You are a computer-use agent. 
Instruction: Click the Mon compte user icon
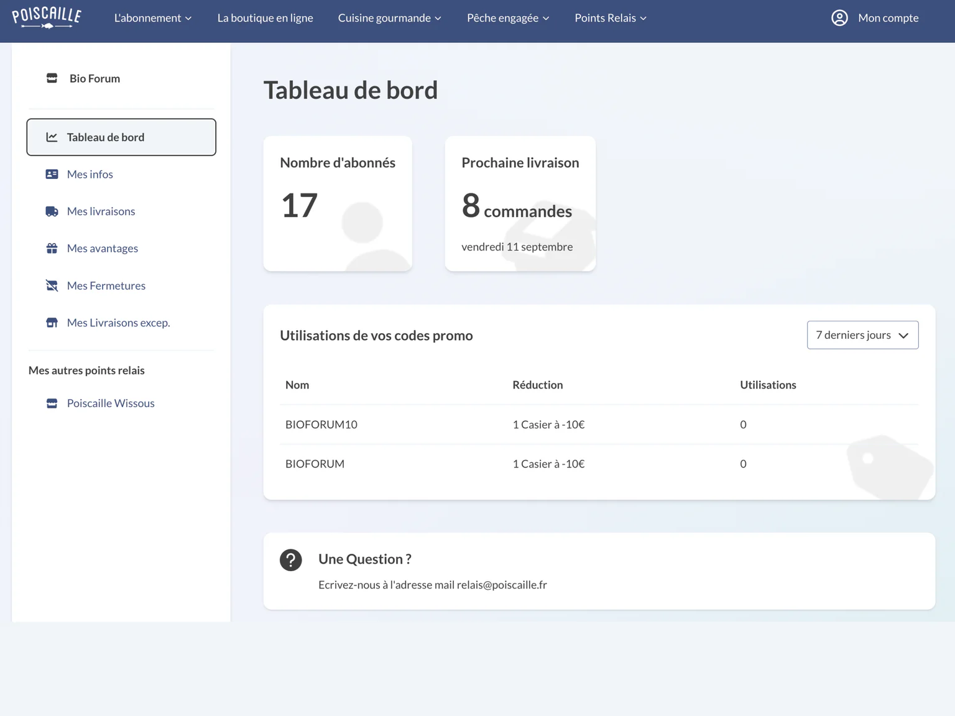[x=839, y=18]
